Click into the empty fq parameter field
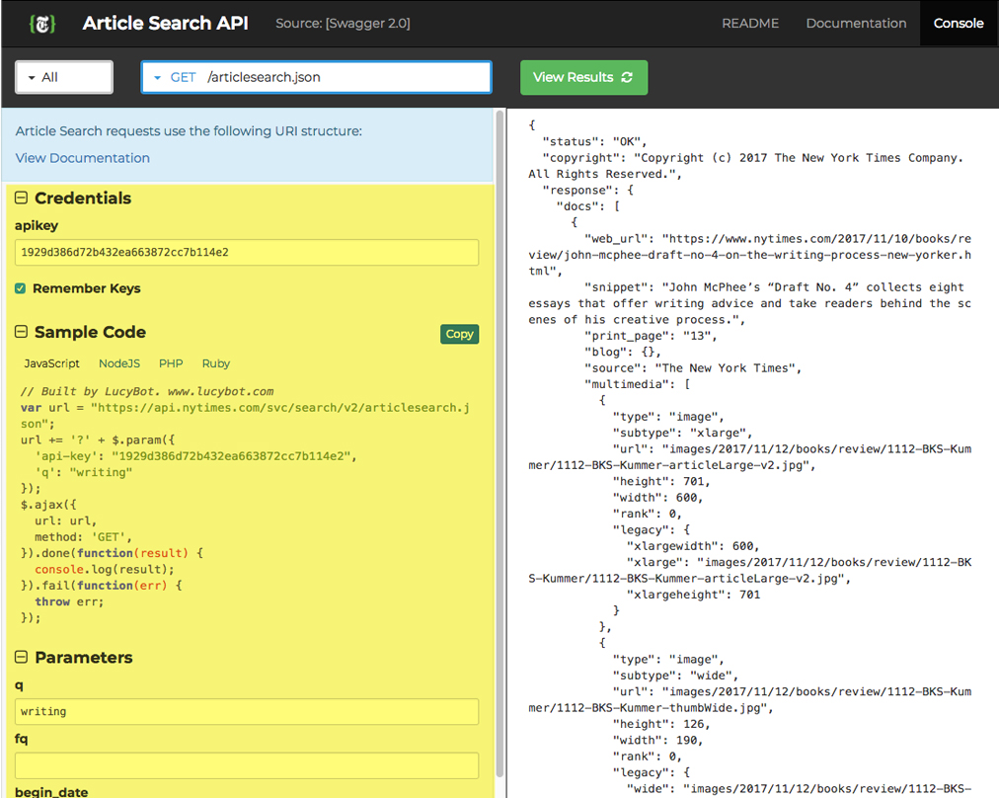Screen dimensions: 999x798 click(x=247, y=764)
